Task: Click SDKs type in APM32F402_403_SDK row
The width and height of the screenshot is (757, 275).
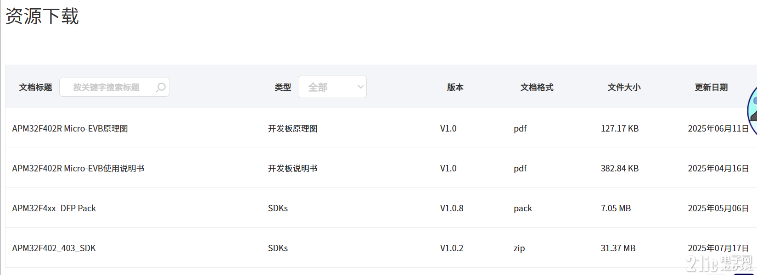Action: [278, 248]
